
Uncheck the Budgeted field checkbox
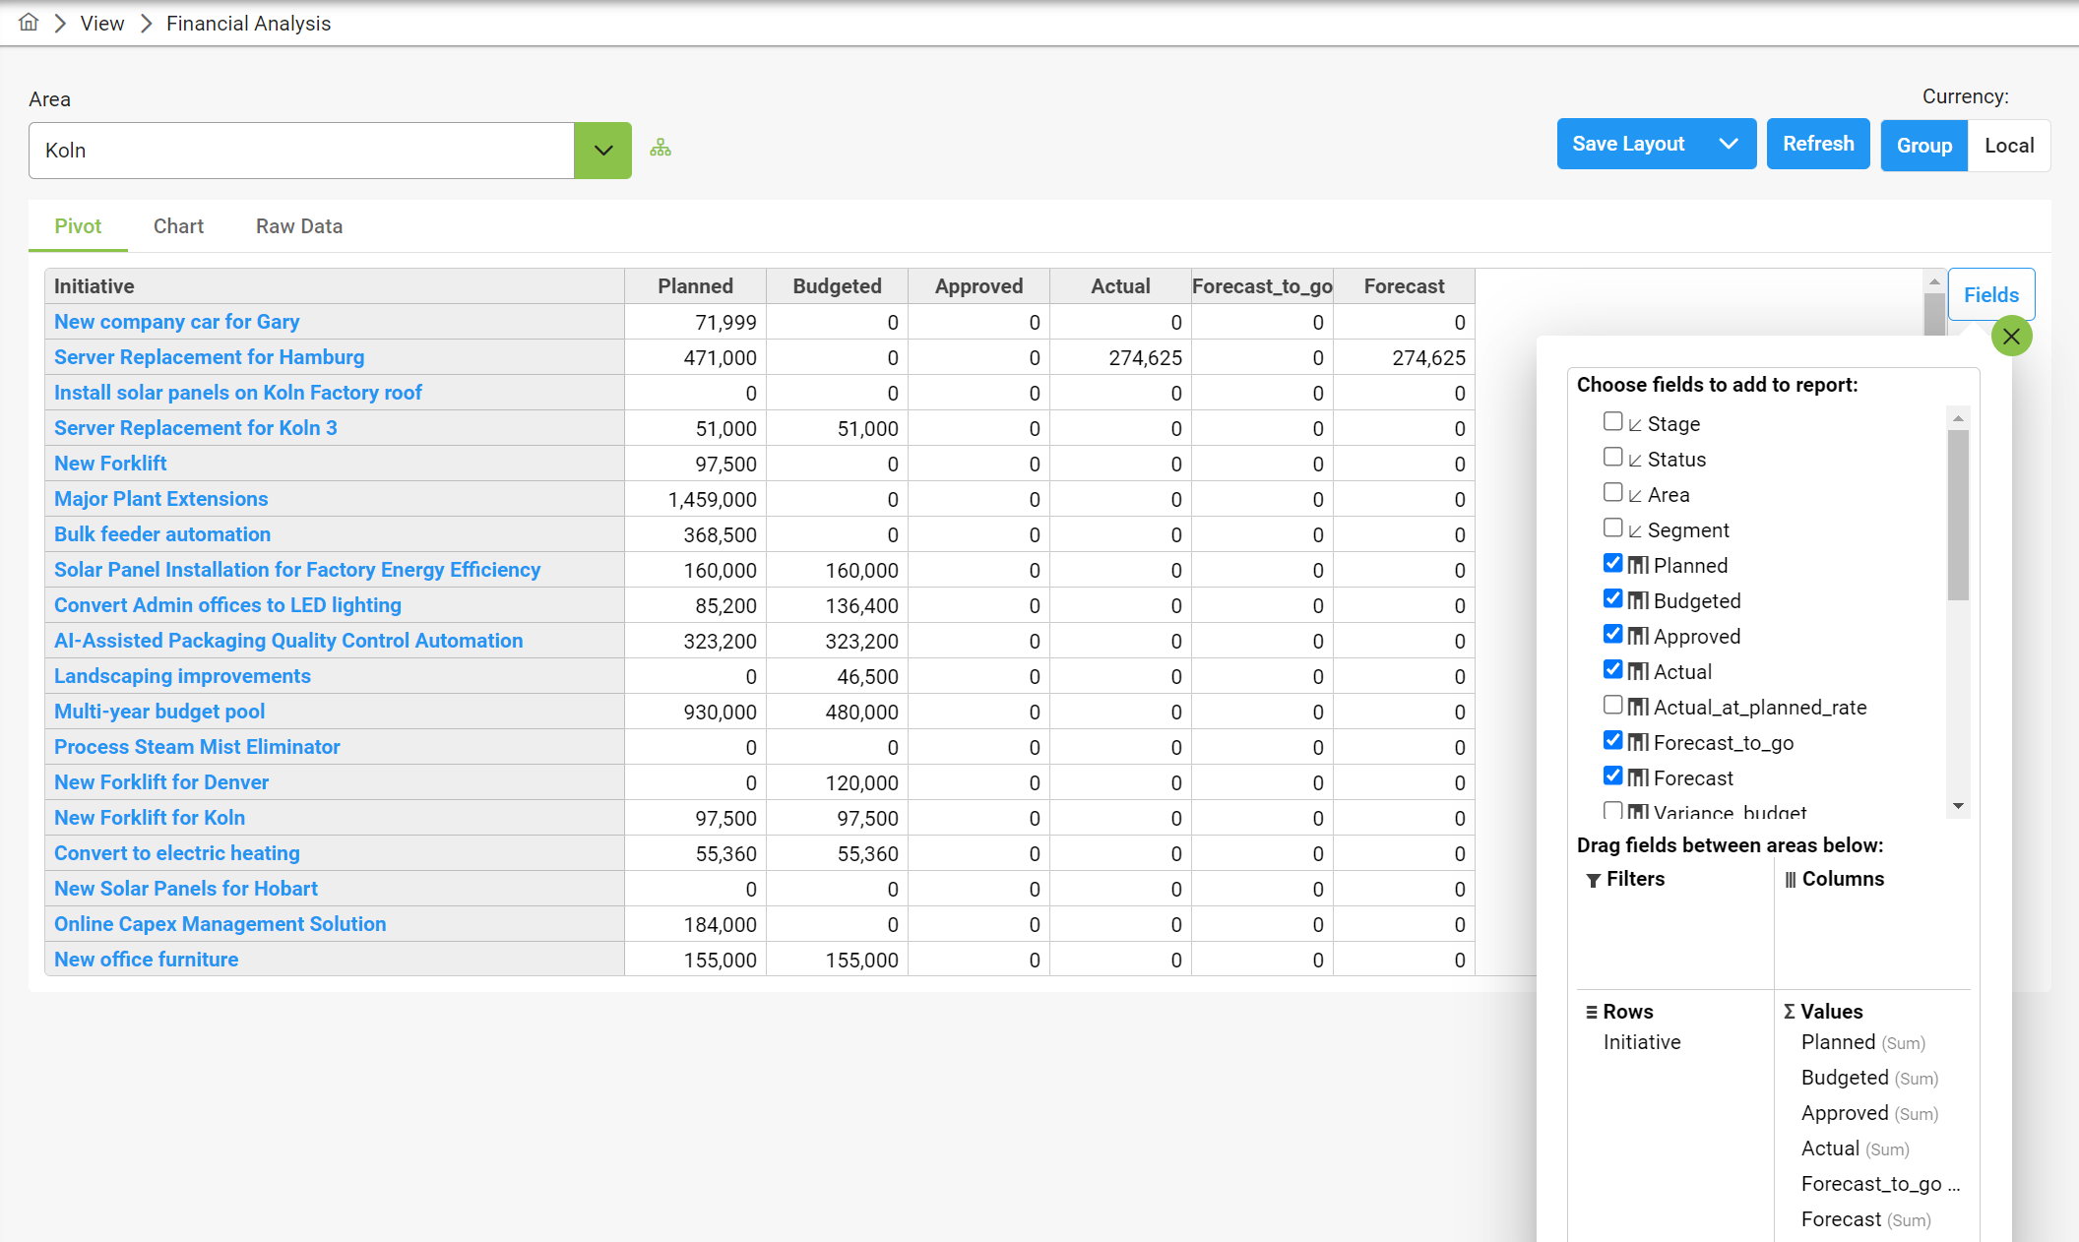[1612, 599]
